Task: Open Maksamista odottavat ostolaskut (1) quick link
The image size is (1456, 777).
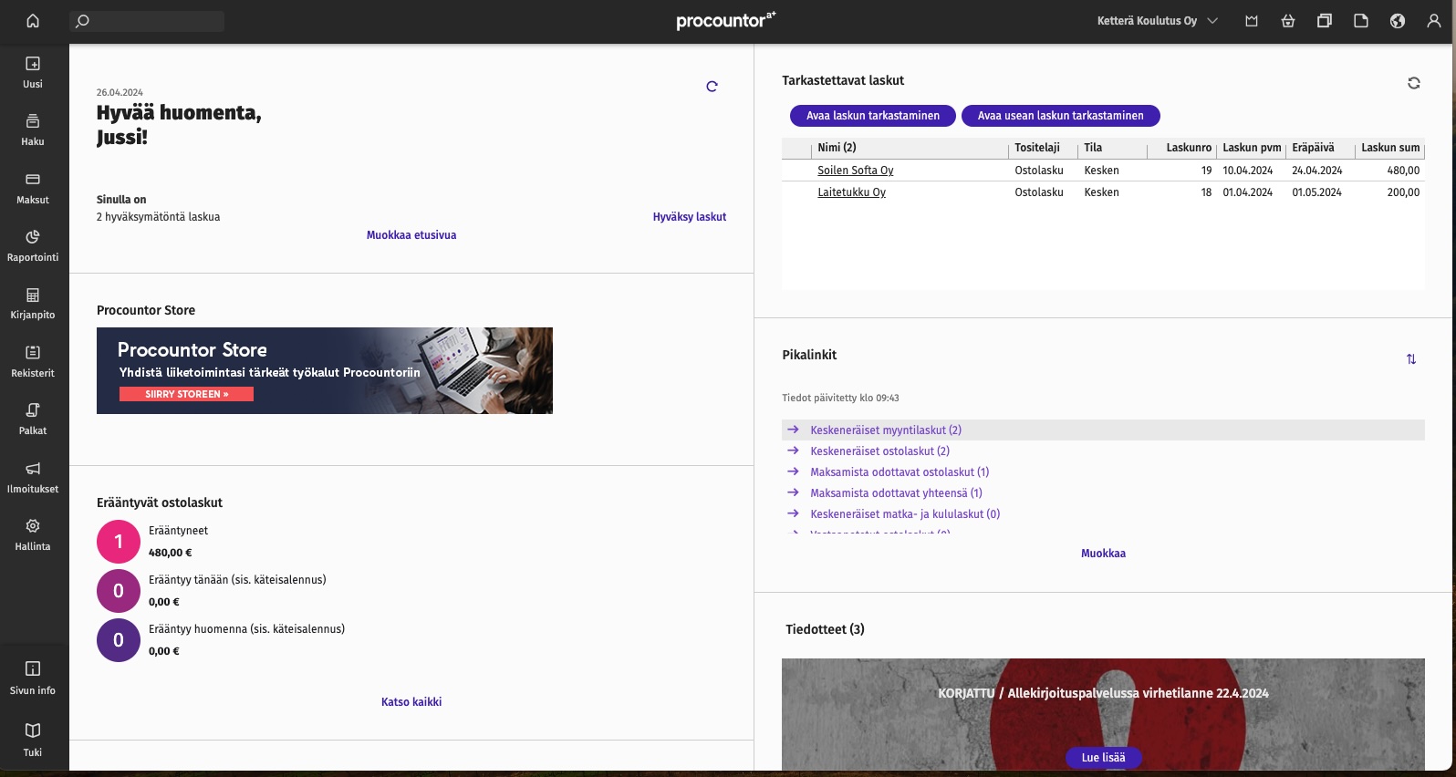Action: click(x=900, y=472)
